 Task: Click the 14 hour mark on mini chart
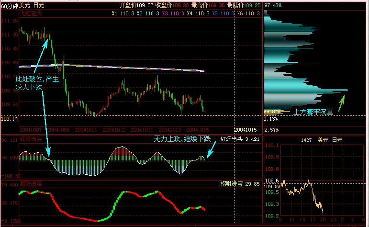point(302,220)
